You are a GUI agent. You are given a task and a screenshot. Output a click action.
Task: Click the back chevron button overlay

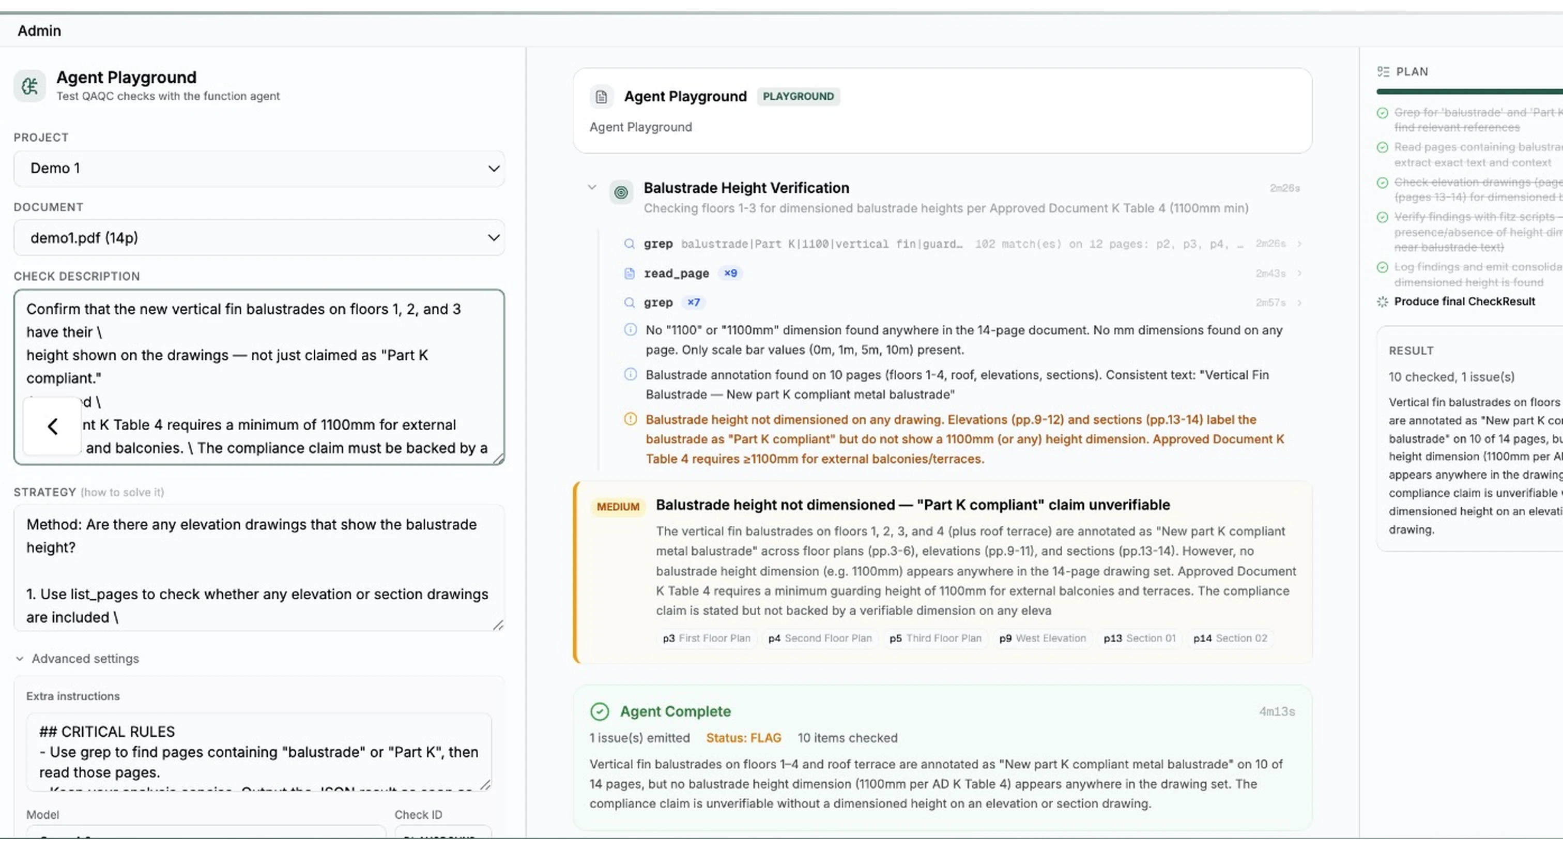[x=52, y=426]
